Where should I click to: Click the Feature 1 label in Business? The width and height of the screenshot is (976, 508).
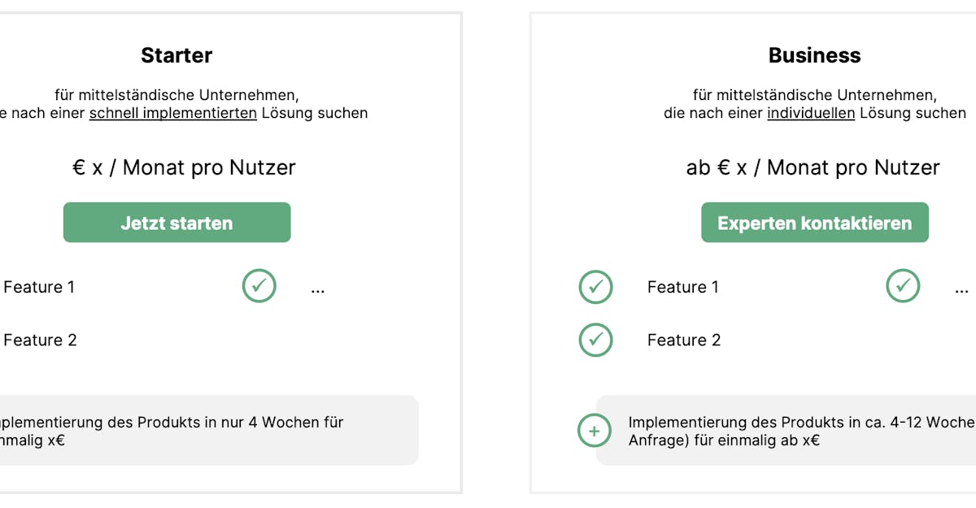(683, 287)
